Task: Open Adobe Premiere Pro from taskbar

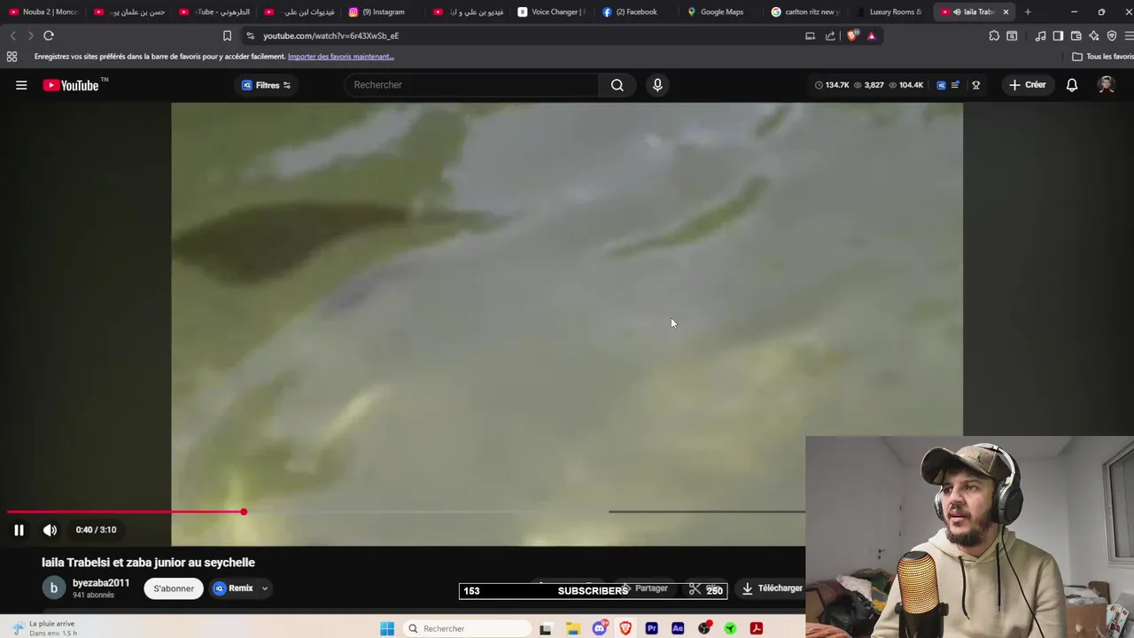Action: pyautogui.click(x=651, y=628)
